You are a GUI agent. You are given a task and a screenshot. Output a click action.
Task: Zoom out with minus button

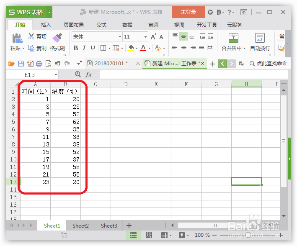[214, 235]
